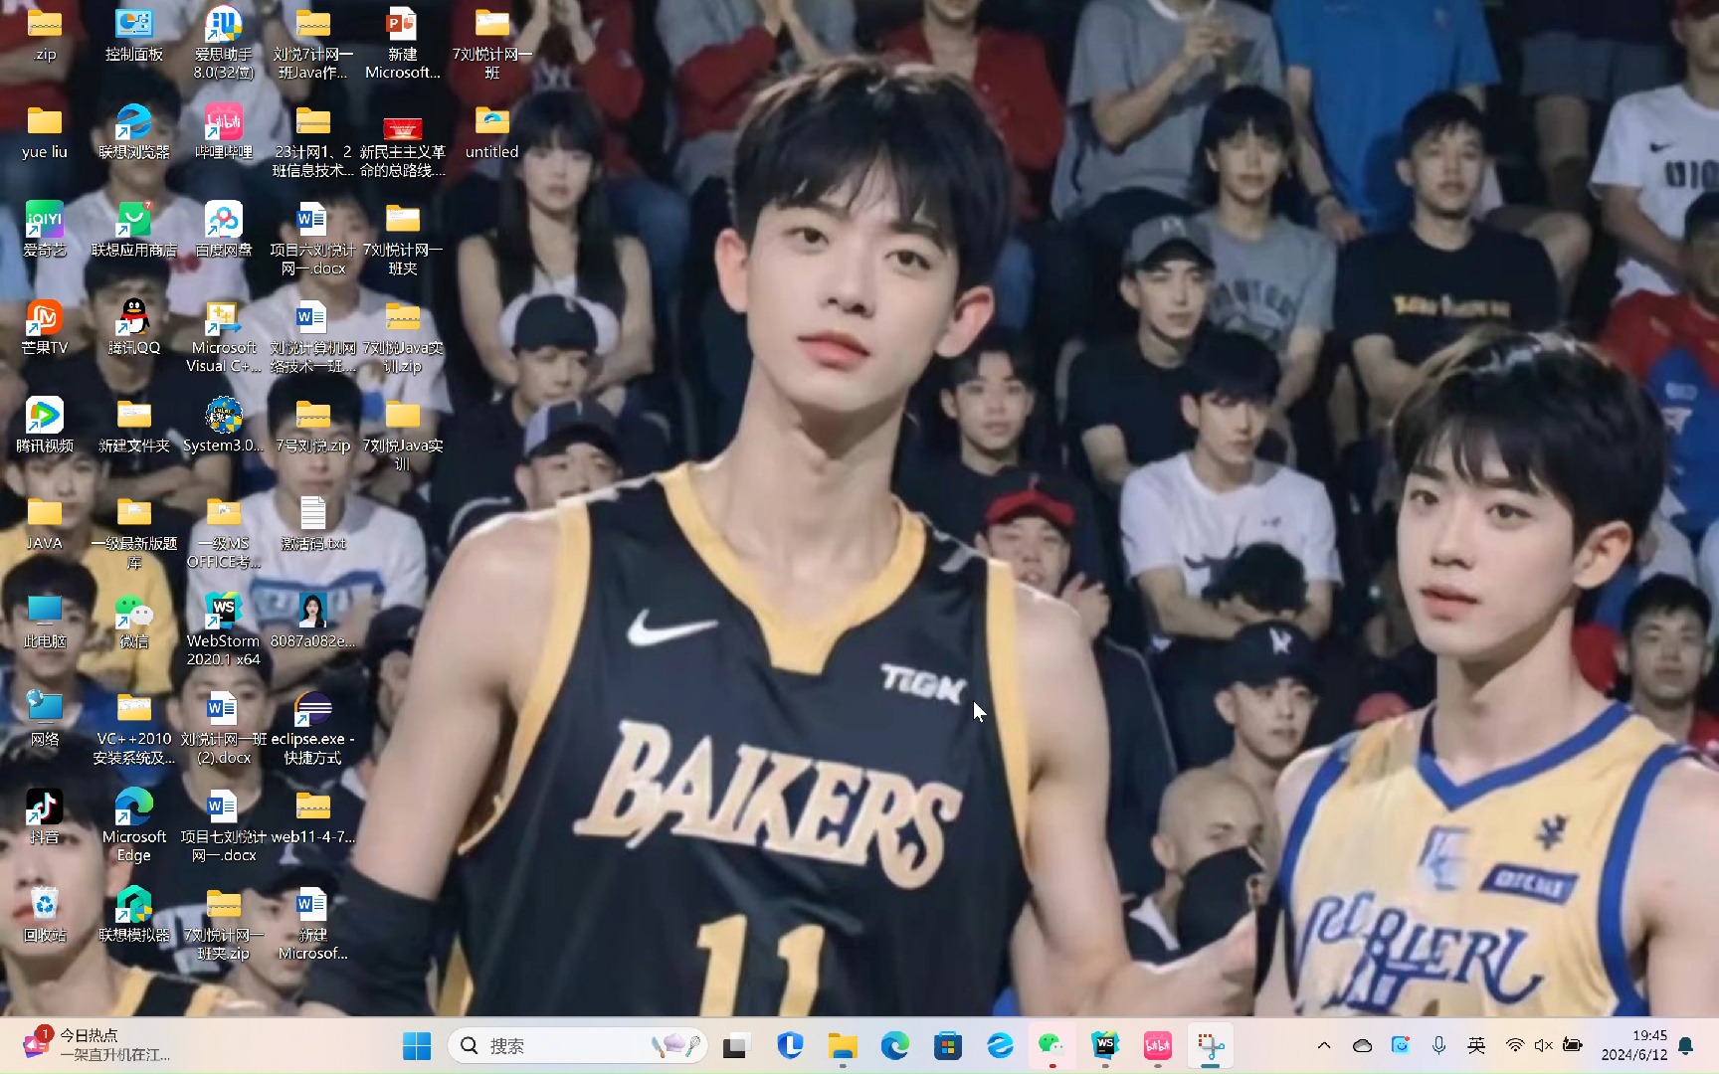The height and width of the screenshot is (1074, 1719).
Task: Open Microsoft Store from the taskbar
Action: (x=948, y=1045)
